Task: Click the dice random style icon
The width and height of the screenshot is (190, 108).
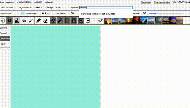Action: tap(101, 21)
